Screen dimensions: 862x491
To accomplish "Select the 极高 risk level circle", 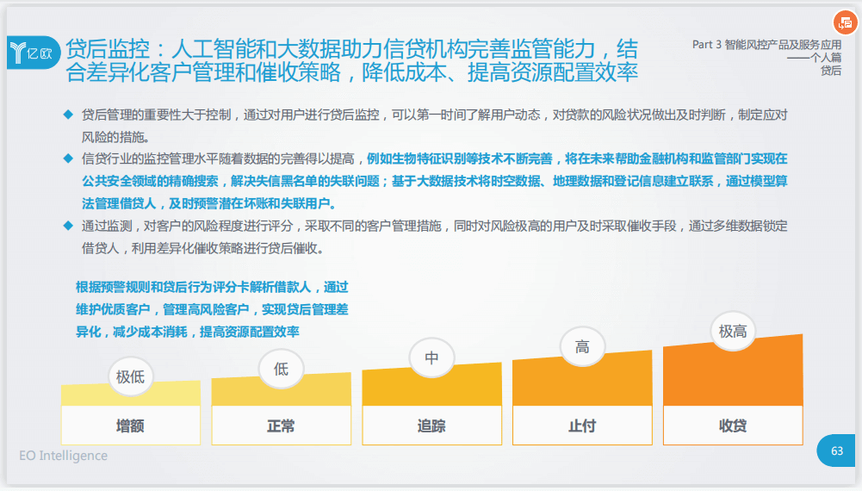I will click(x=733, y=331).
